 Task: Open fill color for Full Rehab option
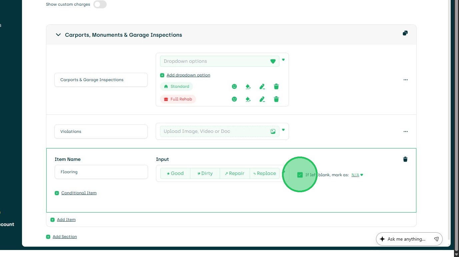(248, 99)
